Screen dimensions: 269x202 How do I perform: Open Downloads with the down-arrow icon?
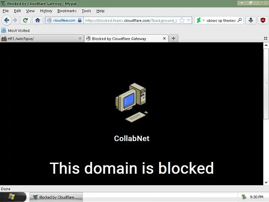point(251,20)
